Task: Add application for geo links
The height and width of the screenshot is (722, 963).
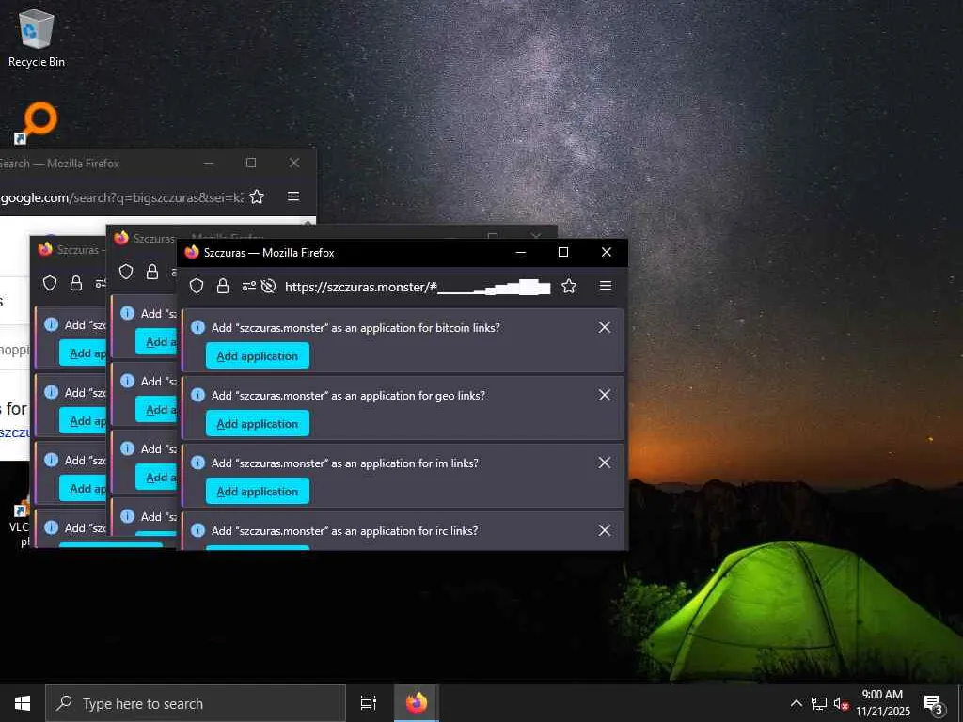Action: point(258,424)
